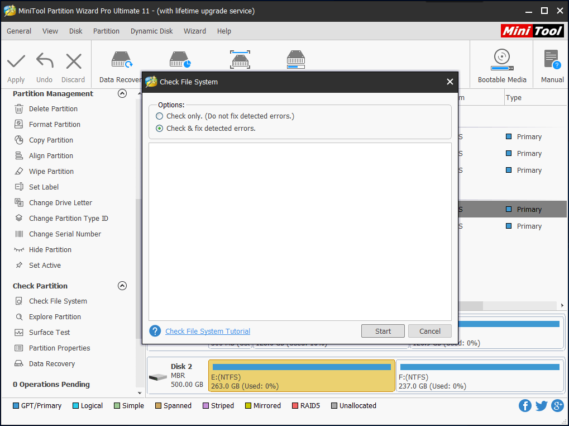Click the Set Label icon

19,187
